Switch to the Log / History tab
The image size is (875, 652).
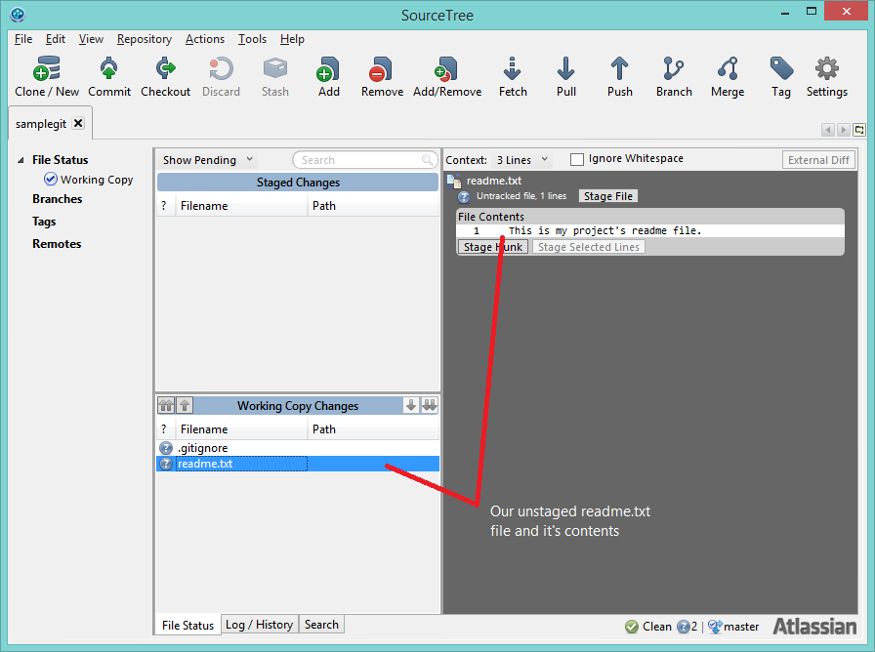click(x=260, y=625)
